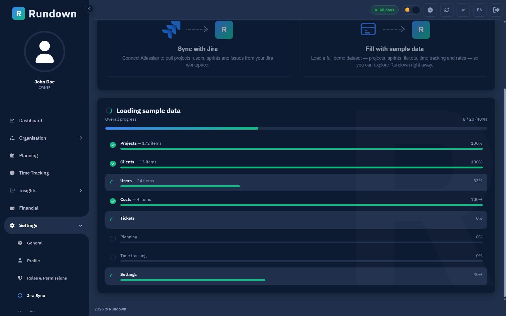This screenshot has height=316, width=506.
Task: Click the Loading sample data spinner icon
Action: click(x=109, y=111)
